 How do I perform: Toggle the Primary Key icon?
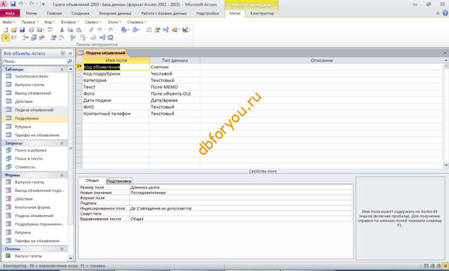(x=6, y=37)
